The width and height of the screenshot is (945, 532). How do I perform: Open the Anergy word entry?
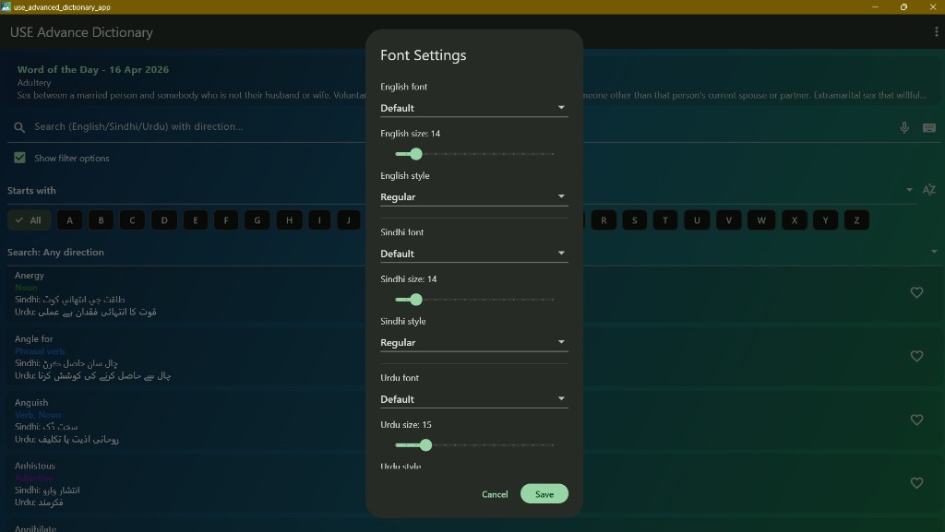click(472, 294)
